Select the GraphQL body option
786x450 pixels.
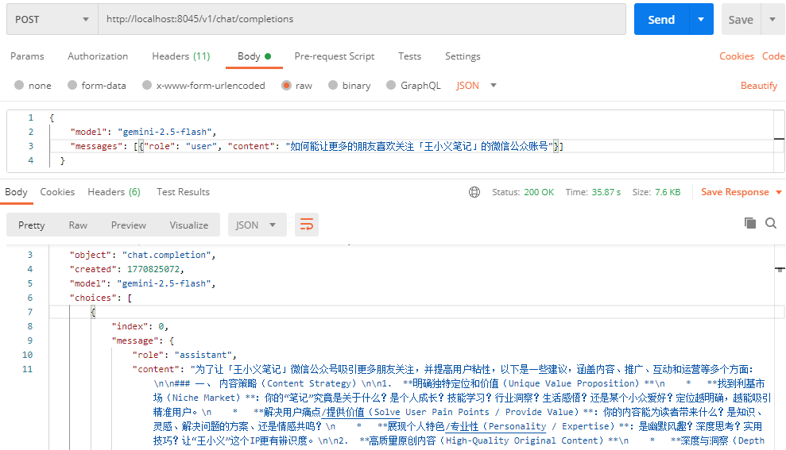[391, 86]
